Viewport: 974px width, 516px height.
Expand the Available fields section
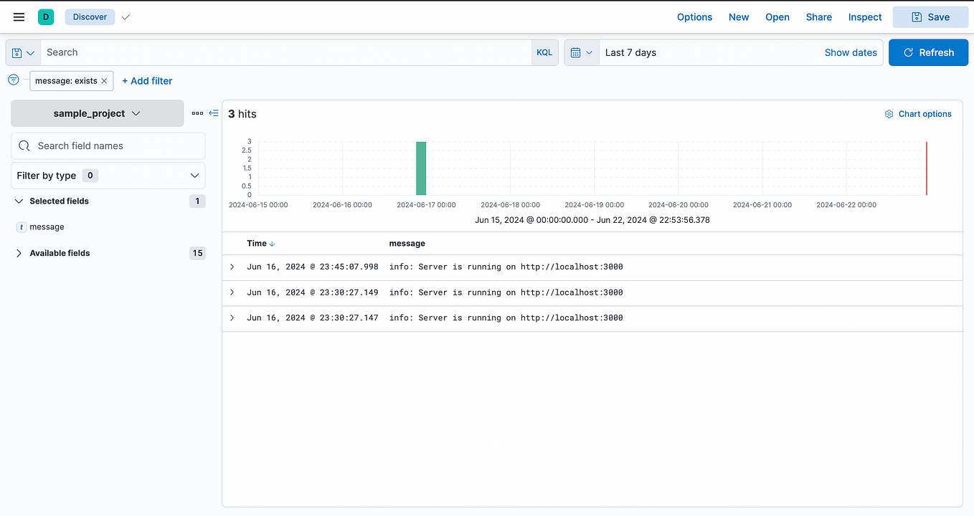[x=18, y=253]
